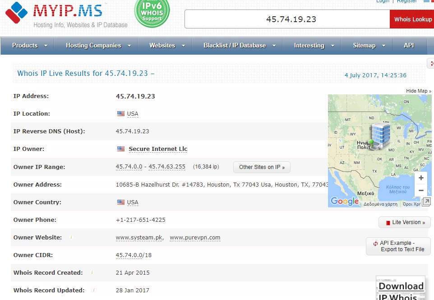
Task: Select the US flag beside IP Location
Action: pyautogui.click(x=121, y=114)
